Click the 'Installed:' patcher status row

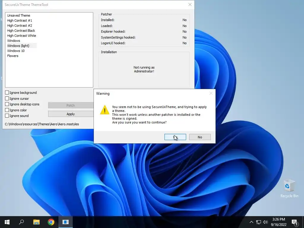tap(144, 20)
